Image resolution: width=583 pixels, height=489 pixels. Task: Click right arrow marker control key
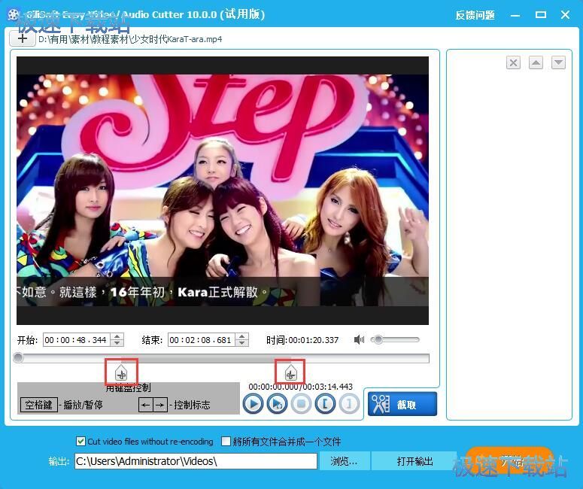click(160, 405)
